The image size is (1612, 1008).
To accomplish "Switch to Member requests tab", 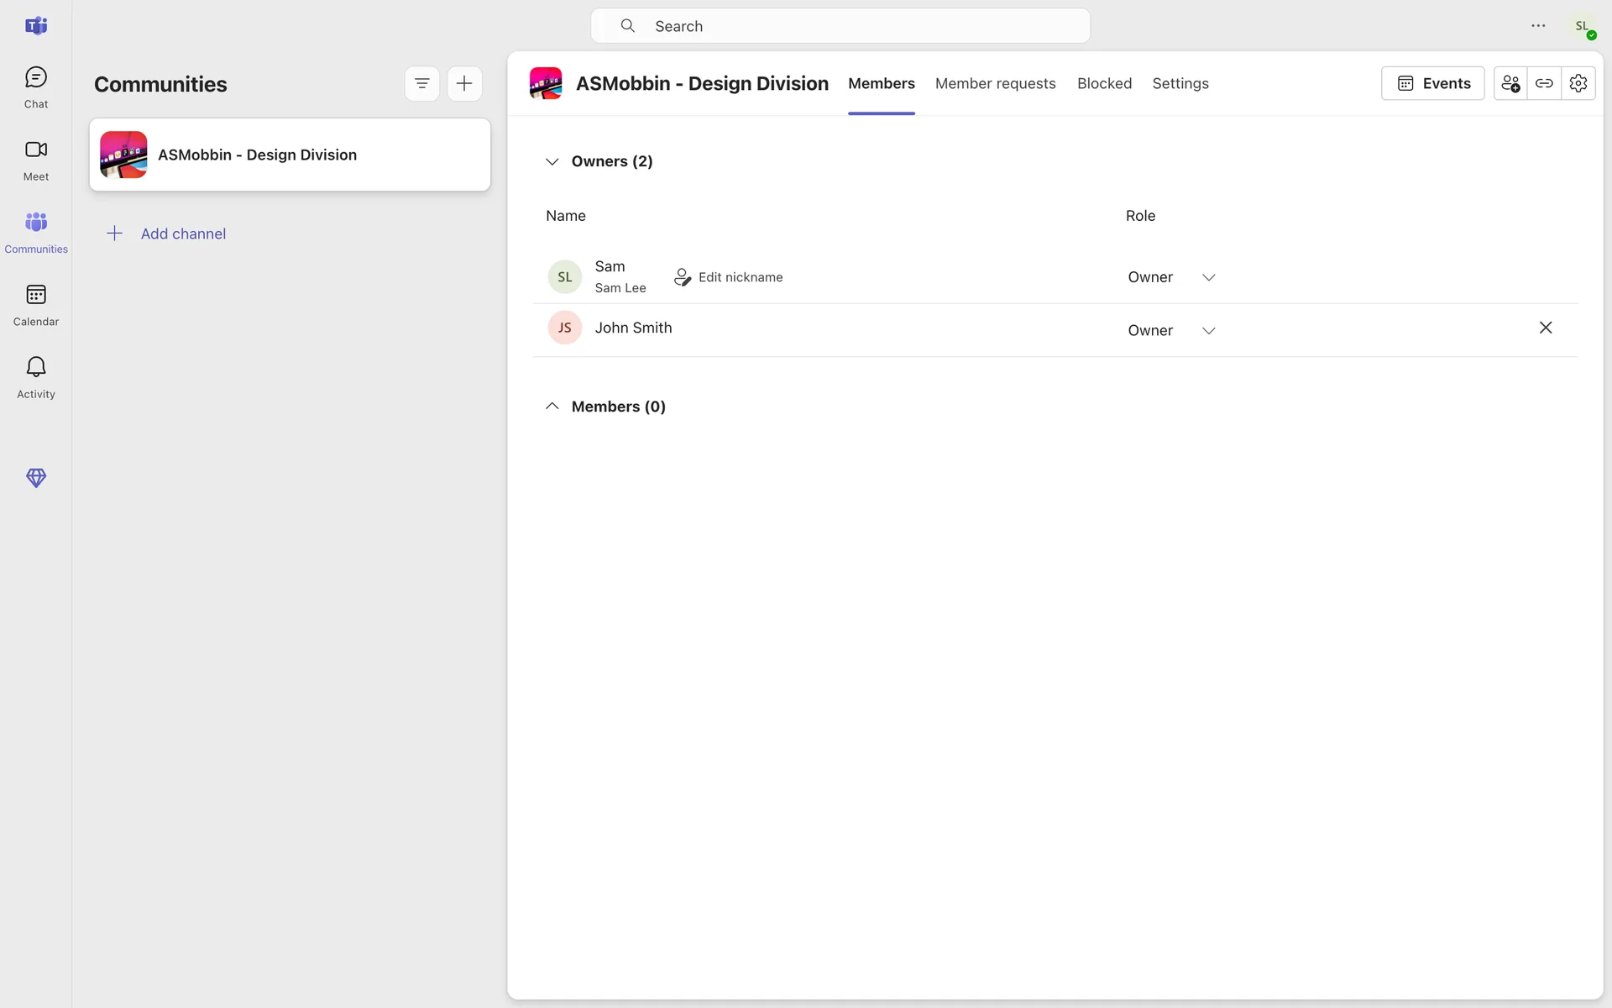I will [x=995, y=83].
